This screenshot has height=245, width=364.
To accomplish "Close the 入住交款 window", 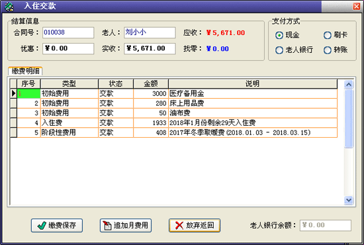I will tap(356, 6).
